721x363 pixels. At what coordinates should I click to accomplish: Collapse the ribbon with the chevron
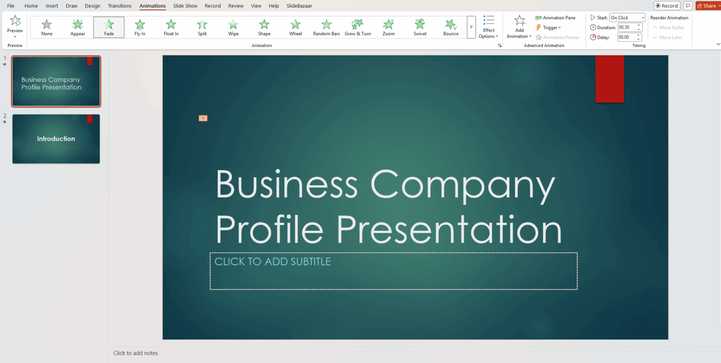click(x=718, y=44)
